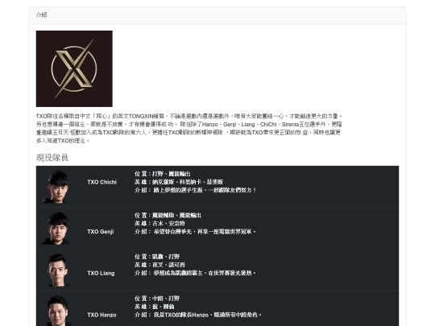Select the TXO Hanzo player name
Screen dimensions: 435x326
click(x=101, y=315)
